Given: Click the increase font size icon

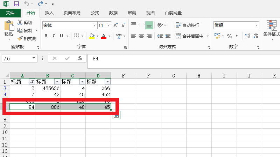Looking at the screenshot, I should [115, 25].
